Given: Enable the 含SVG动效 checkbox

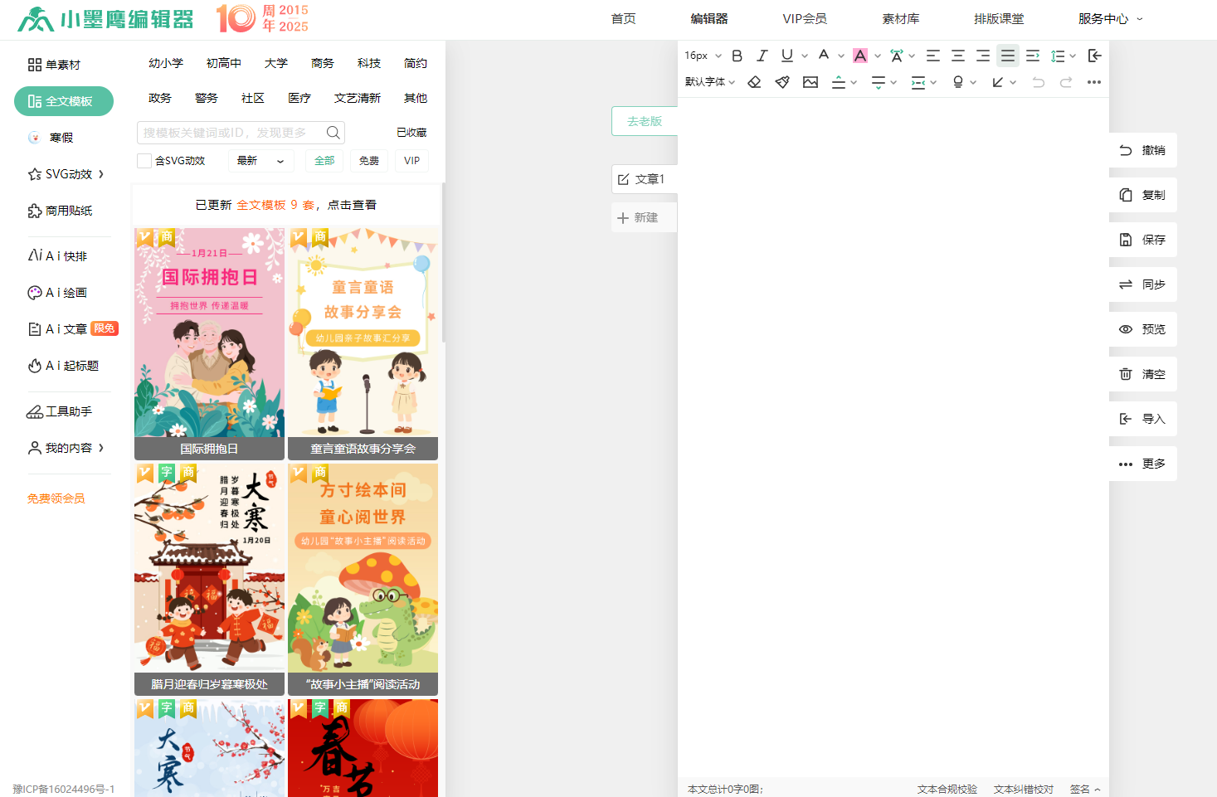Looking at the screenshot, I should (x=144, y=160).
